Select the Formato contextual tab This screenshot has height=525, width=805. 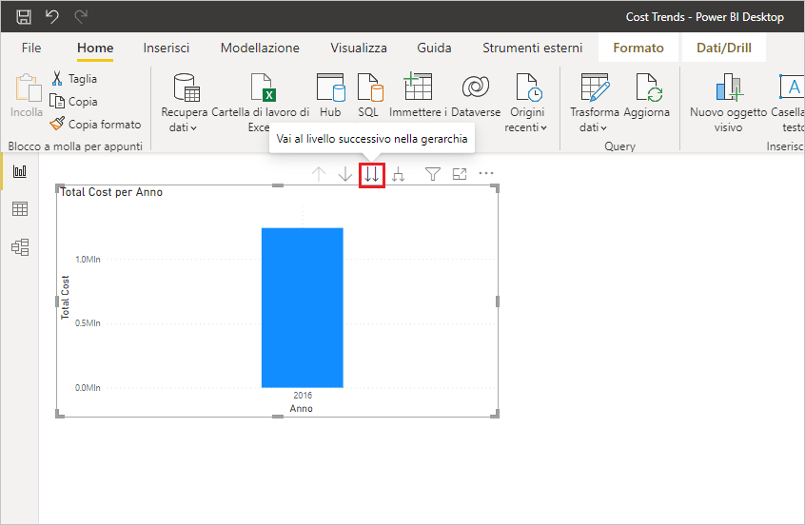638,48
